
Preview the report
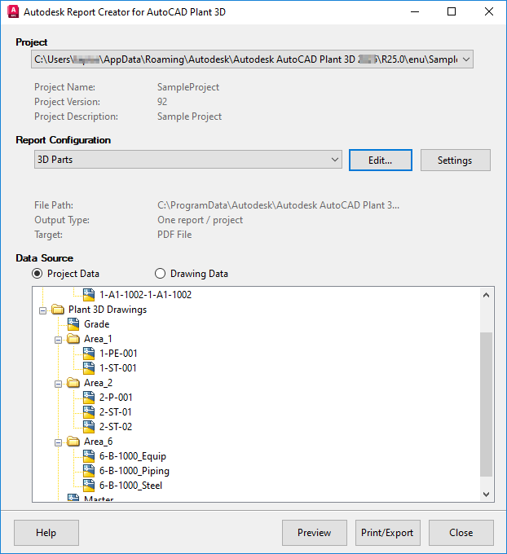click(315, 533)
